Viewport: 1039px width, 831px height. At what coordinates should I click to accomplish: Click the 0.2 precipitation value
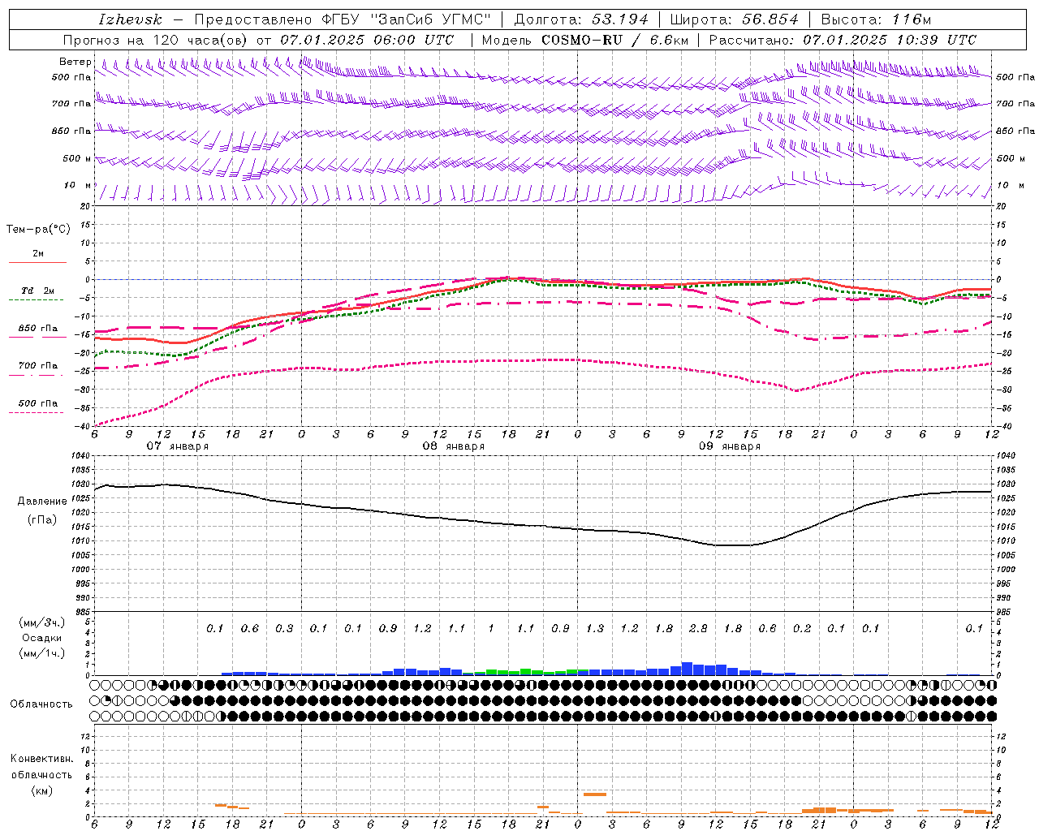802,629
